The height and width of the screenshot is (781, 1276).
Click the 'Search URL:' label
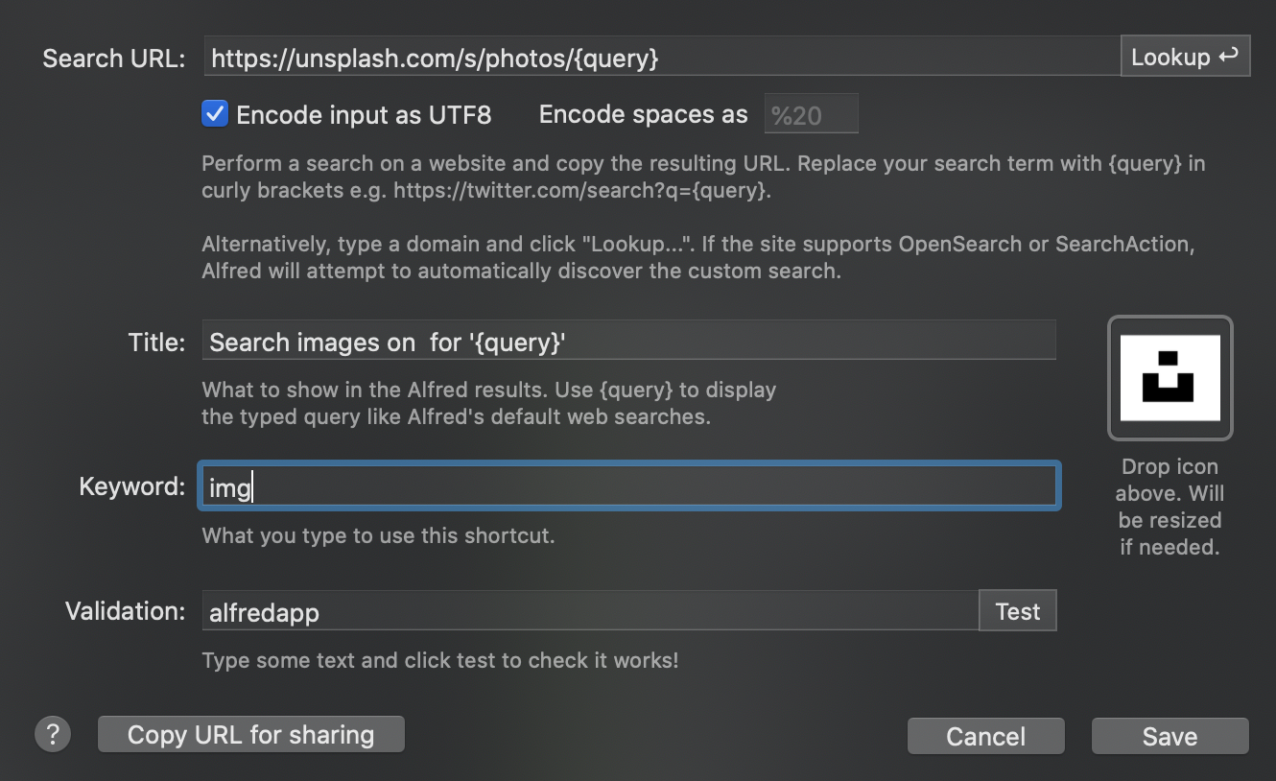click(113, 59)
